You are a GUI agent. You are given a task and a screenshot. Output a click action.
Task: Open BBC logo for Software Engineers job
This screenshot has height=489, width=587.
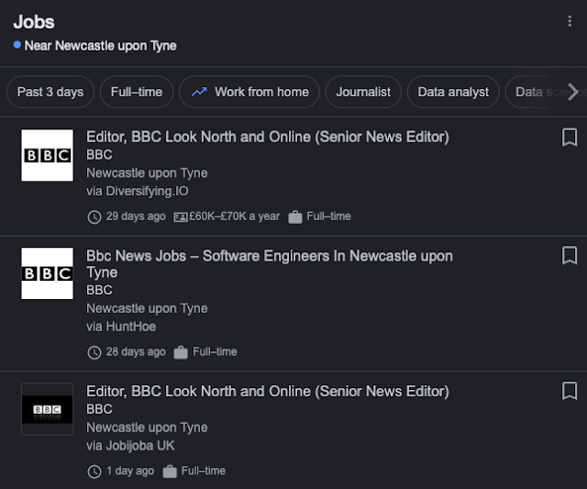pos(47,273)
